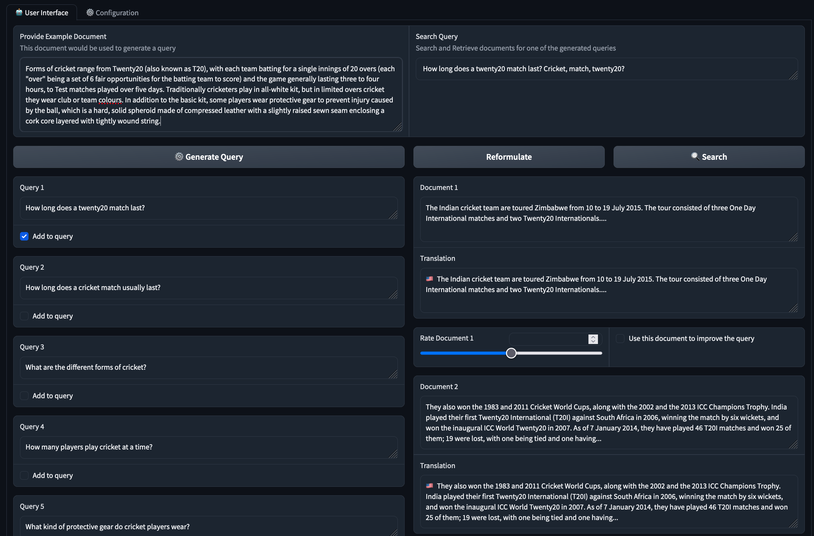Click the magnifier icon on Search button
Screen dimensions: 814x536
695,156
